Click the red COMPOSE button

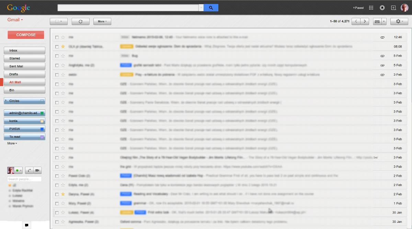click(x=26, y=35)
